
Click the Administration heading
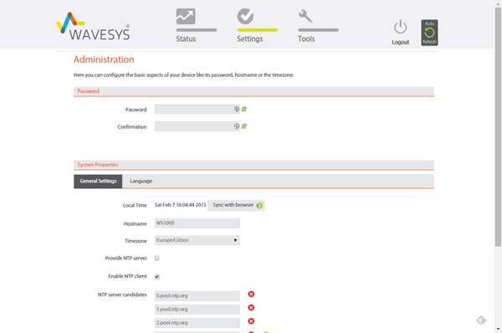point(104,59)
